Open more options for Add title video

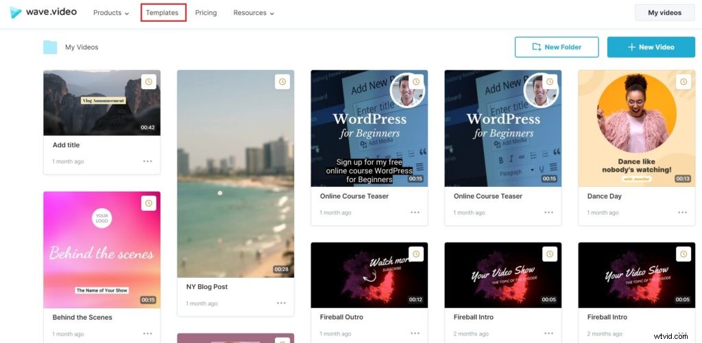coord(148,162)
